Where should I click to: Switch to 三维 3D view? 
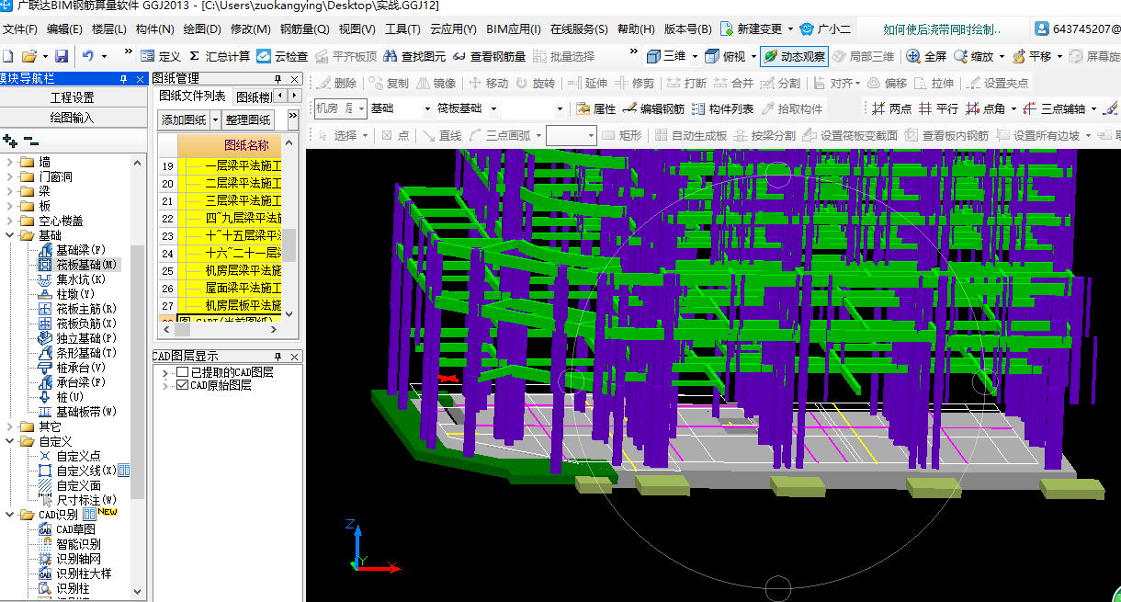pyautogui.click(x=666, y=56)
